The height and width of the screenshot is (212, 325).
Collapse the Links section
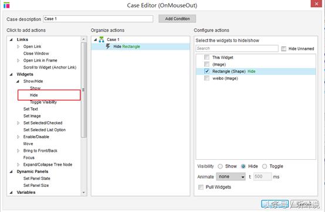coord(11,39)
